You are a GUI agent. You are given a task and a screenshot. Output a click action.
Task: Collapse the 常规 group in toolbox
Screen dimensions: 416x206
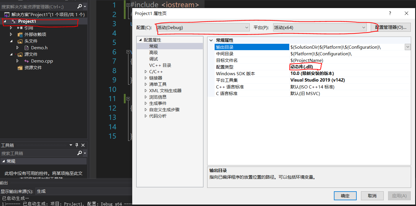point(3,161)
